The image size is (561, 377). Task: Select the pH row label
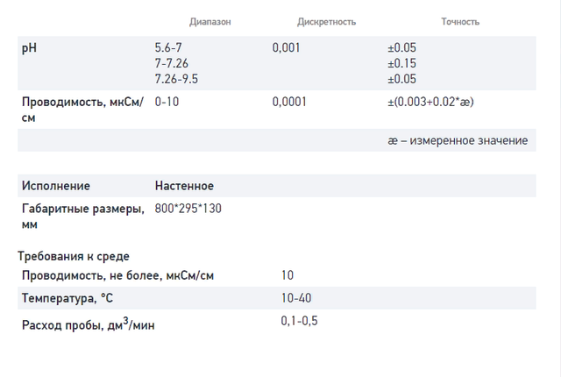[29, 48]
